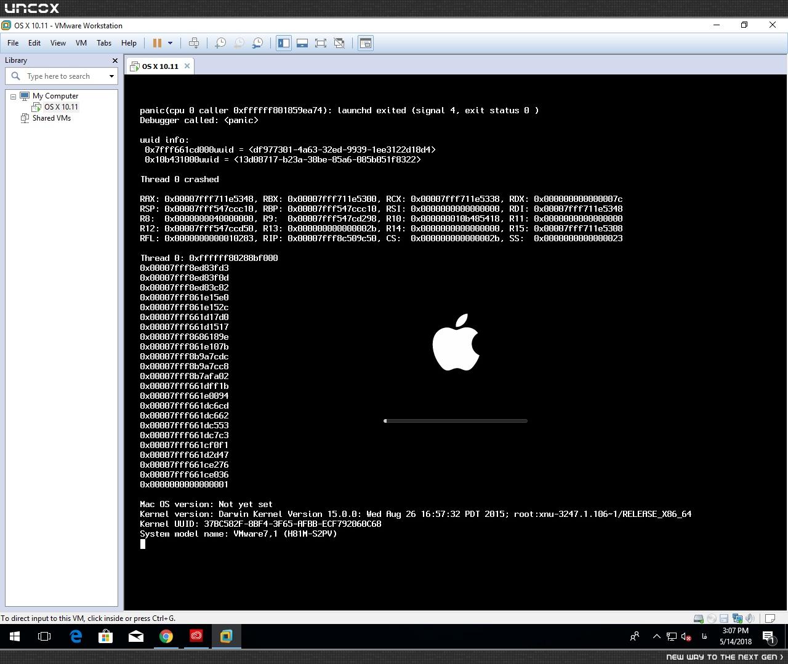Click the Thread 0 crashed line
The height and width of the screenshot is (664, 788).
point(179,180)
